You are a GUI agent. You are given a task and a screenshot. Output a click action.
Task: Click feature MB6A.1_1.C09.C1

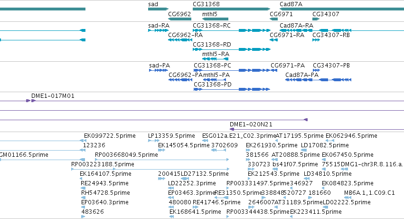pyautogui.click(x=348, y=198)
